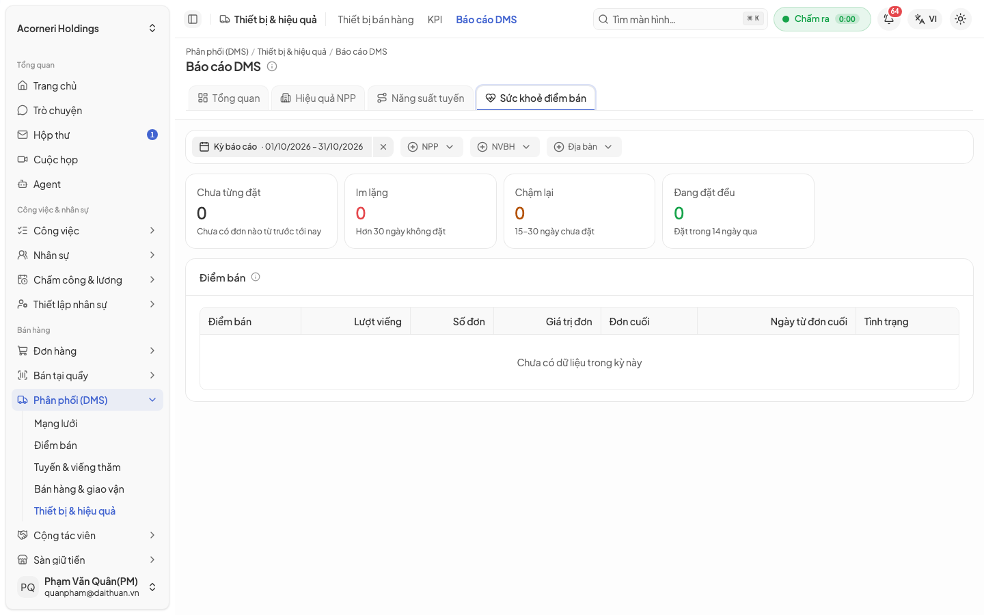Open the NVBH filter dropdown

[x=504, y=147]
